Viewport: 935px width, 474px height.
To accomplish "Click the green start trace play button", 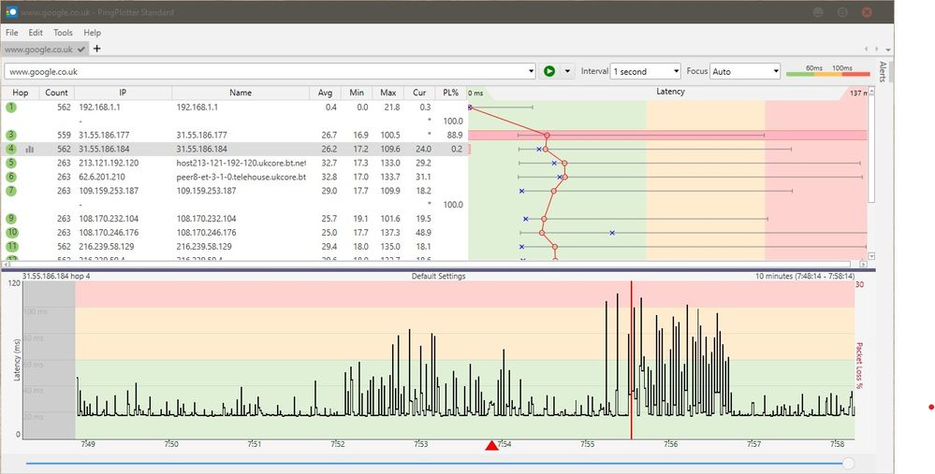I will [549, 71].
